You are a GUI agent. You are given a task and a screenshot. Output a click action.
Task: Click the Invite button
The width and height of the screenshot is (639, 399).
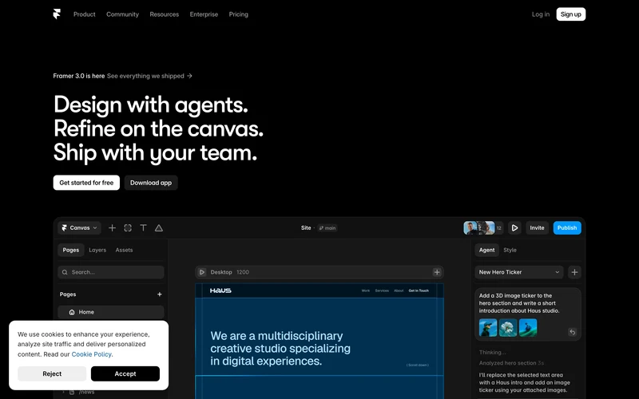(537, 228)
